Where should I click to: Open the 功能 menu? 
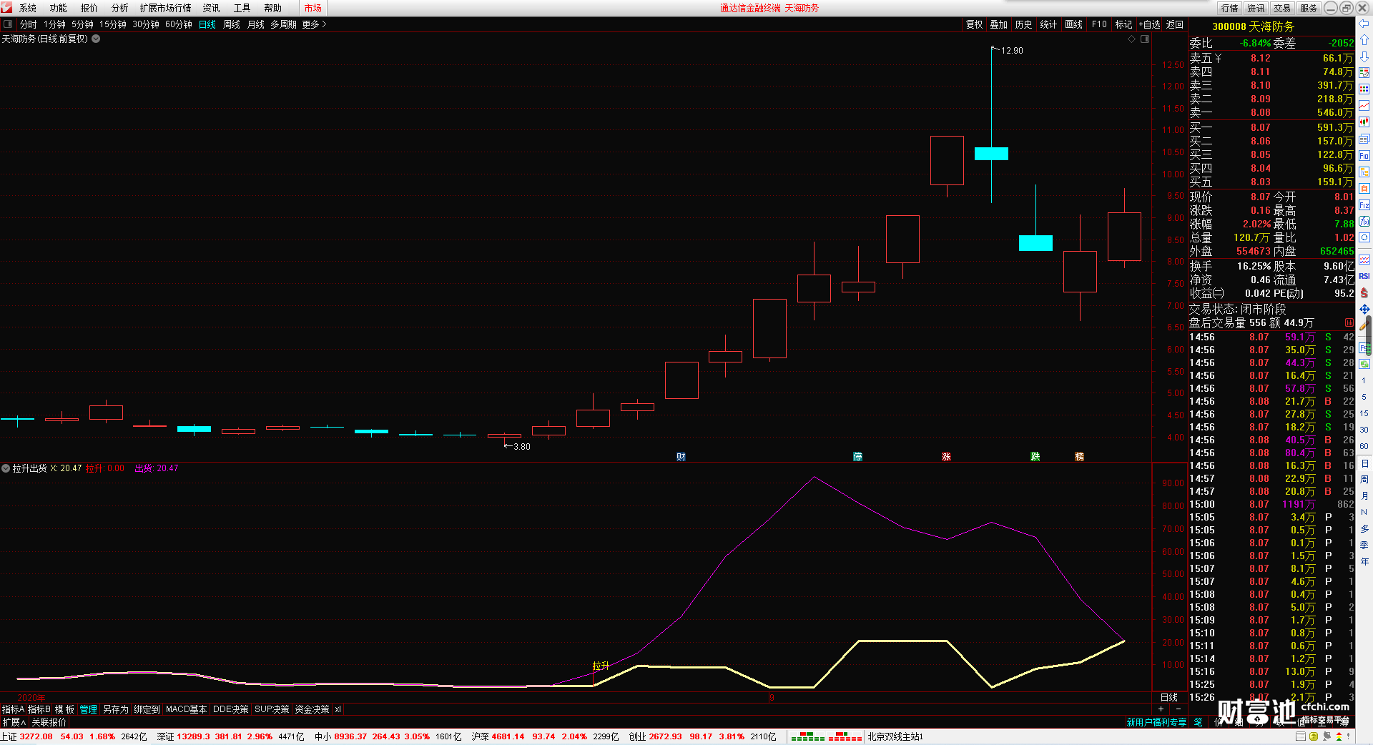[59, 8]
